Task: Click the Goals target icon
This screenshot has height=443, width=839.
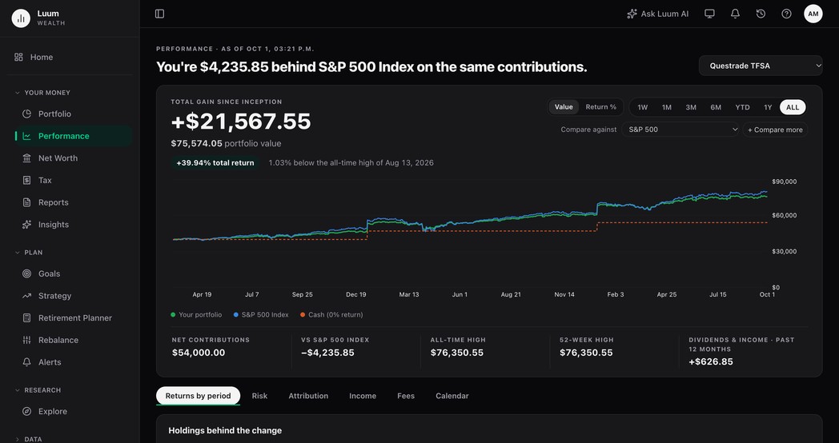Action: 26,273
